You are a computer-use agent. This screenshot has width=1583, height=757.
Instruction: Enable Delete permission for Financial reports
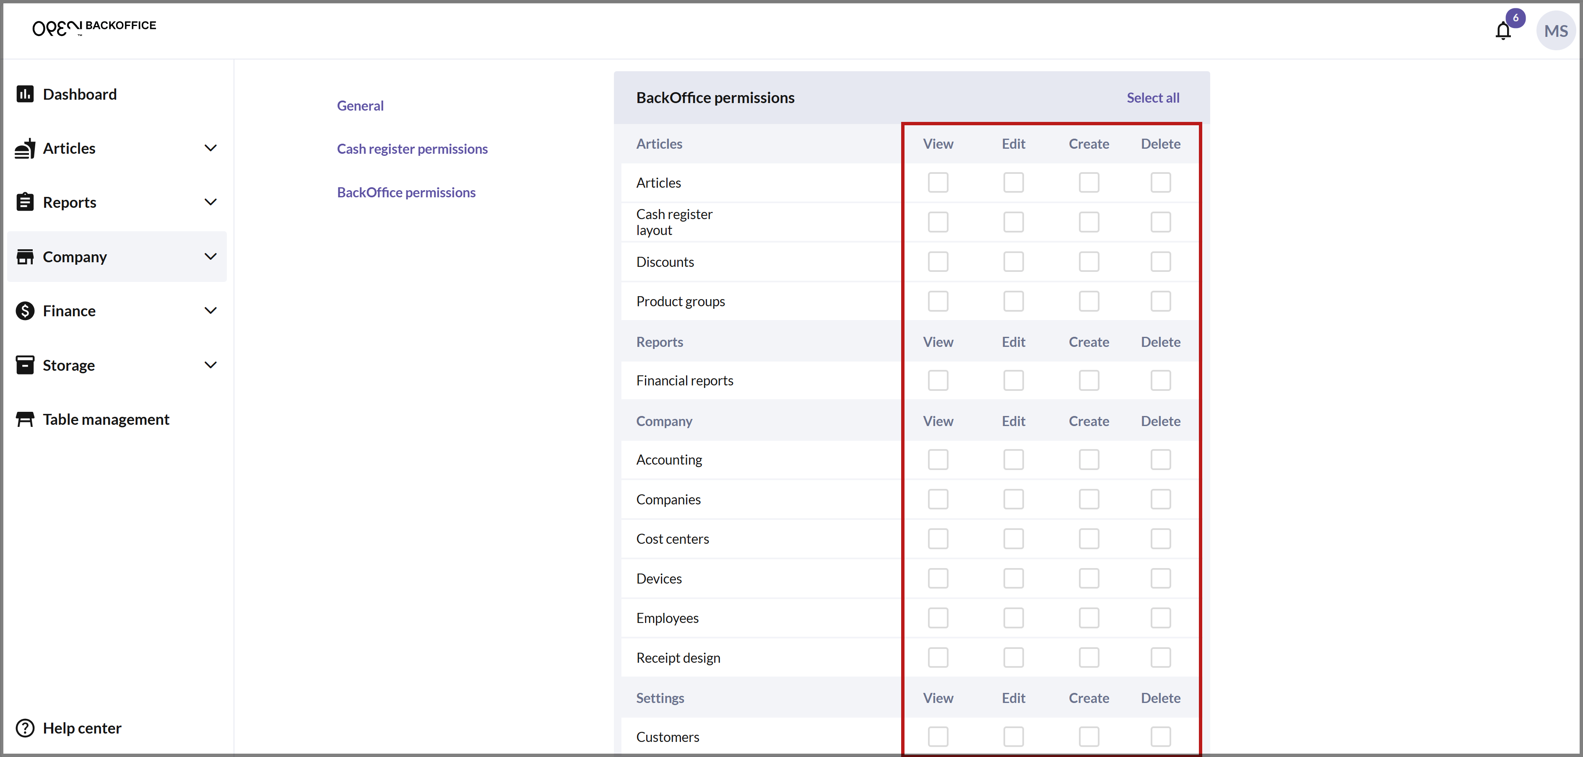(x=1160, y=380)
